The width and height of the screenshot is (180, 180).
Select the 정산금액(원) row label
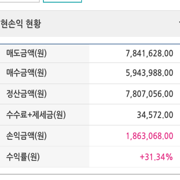pos(27,94)
